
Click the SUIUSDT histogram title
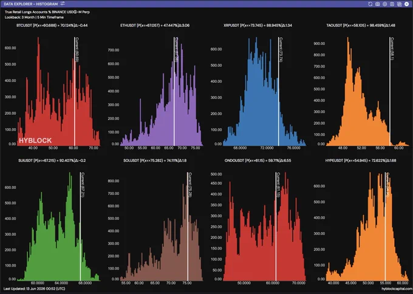[x=52, y=160]
